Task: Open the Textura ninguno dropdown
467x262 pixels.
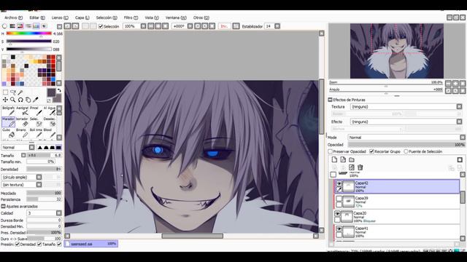Action: (x=406, y=107)
